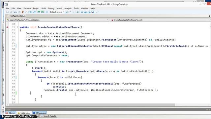211x119 pixels.
Task: Click the icon right after the Default layout box
Action: (67, 12)
